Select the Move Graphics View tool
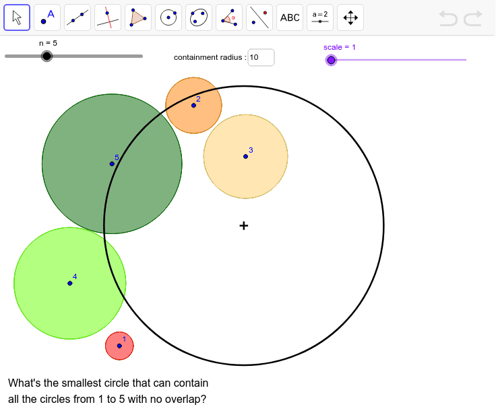 350,17
